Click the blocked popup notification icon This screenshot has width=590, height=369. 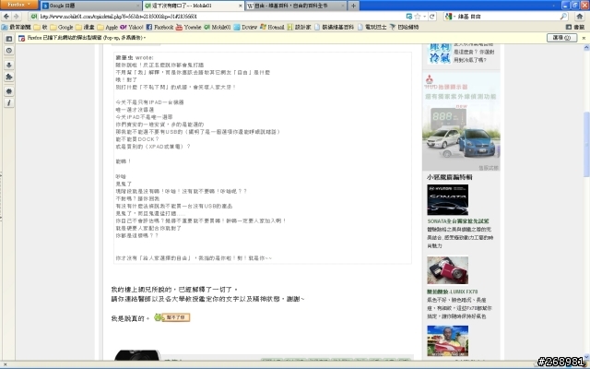pyautogui.click(x=21, y=38)
